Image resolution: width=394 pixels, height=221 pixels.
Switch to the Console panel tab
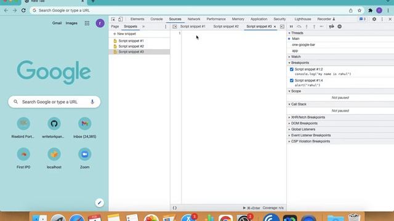pos(156,19)
